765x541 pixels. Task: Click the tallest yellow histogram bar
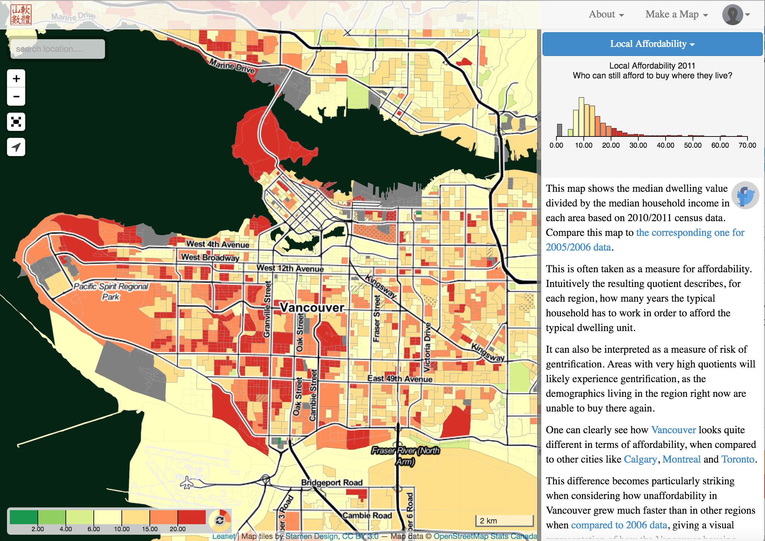(x=581, y=117)
